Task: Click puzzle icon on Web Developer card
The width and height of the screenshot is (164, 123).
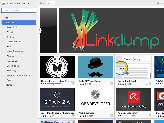Action: coord(112,115)
